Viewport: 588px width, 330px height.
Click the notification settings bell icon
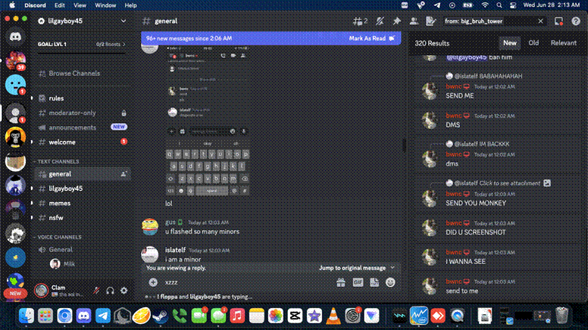point(379,21)
